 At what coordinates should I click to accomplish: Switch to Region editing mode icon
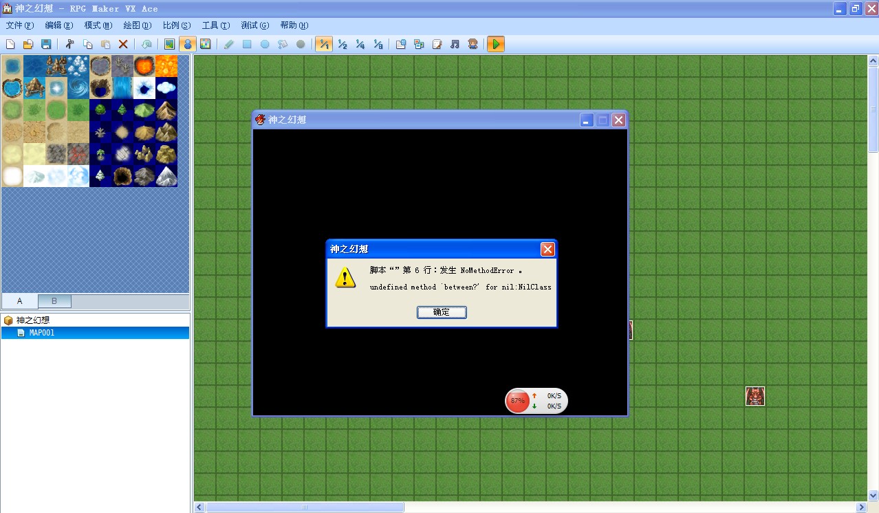(205, 45)
